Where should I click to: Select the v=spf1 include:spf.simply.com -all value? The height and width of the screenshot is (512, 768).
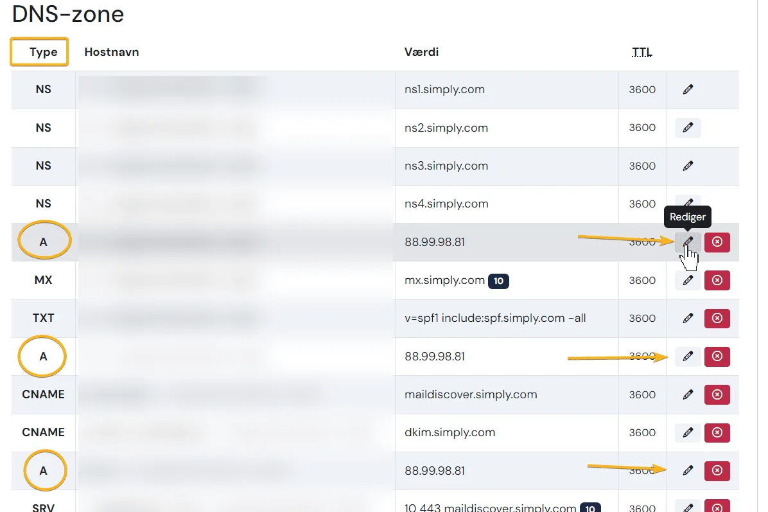tap(495, 319)
